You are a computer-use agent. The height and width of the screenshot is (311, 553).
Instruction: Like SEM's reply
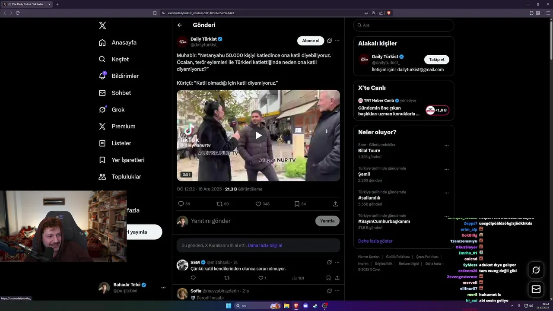(261, 278)
